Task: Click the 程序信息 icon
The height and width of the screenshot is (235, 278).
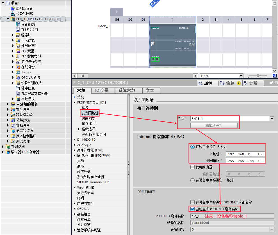Action: [18, 88]
